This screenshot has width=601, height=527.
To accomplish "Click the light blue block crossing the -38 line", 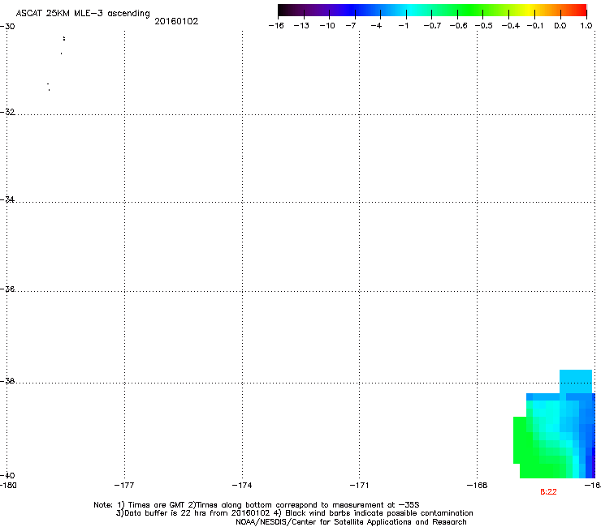I will pyautogui.click(x=576, y=381).
